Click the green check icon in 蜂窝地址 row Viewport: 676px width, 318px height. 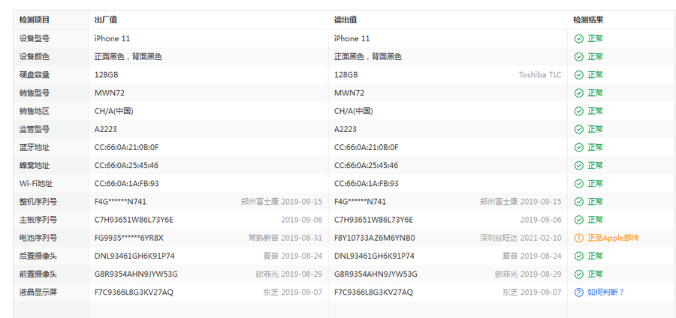[578, 166]
